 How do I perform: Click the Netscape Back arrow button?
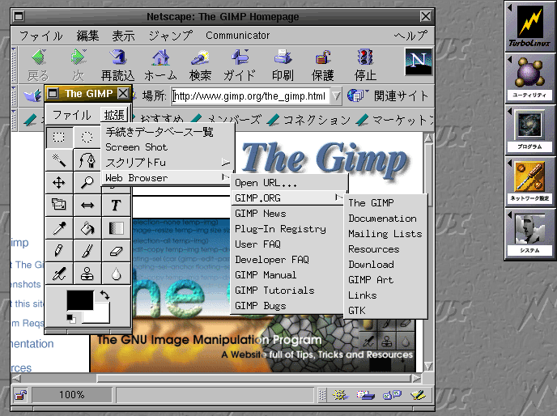(38, 66)
